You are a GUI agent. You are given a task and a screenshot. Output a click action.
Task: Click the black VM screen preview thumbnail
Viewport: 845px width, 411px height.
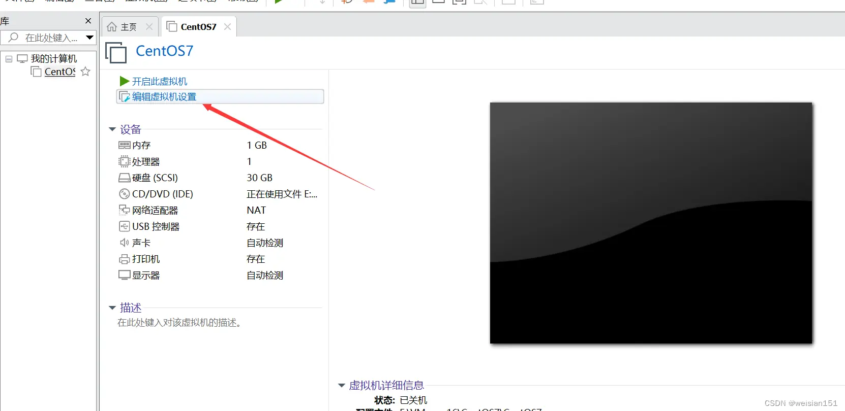(651, 223)
